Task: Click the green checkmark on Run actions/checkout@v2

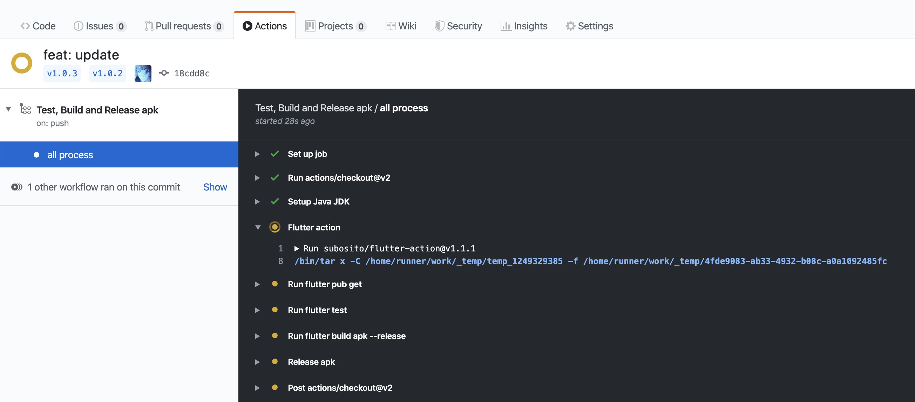Action: coord(274,178)
